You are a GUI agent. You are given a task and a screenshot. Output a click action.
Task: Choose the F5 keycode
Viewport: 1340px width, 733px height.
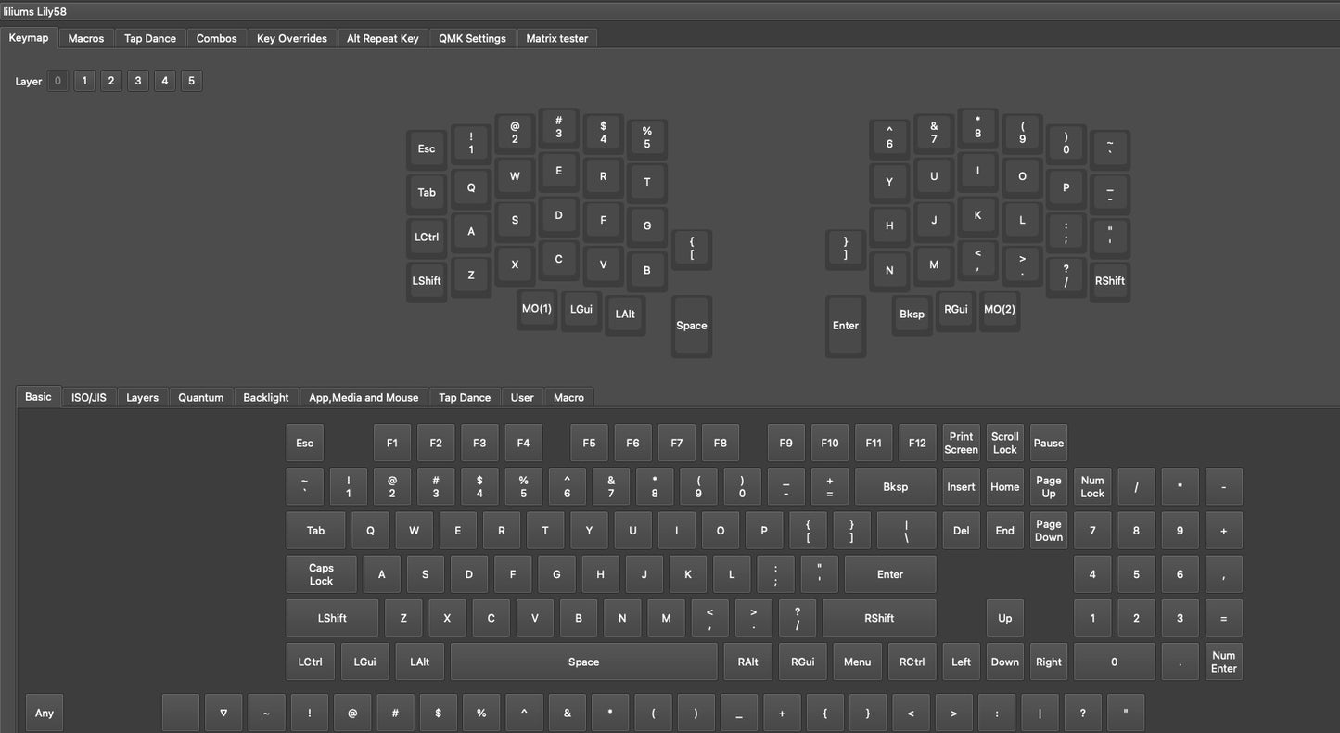(x=589, y=443)
